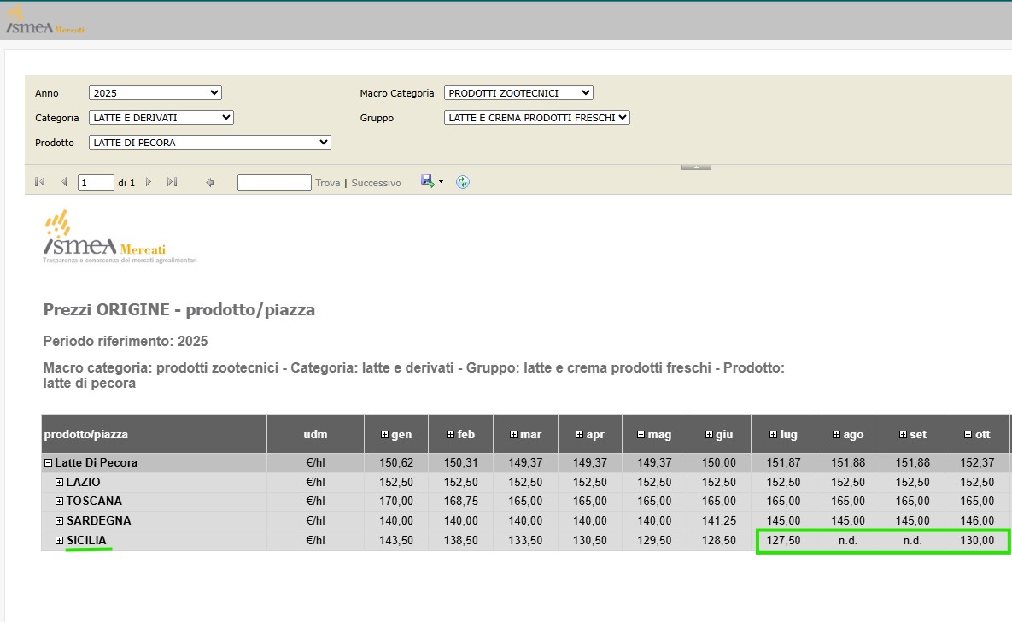Click the page number field
This screenshot has width=1012, height=622.
coord(96,183)
